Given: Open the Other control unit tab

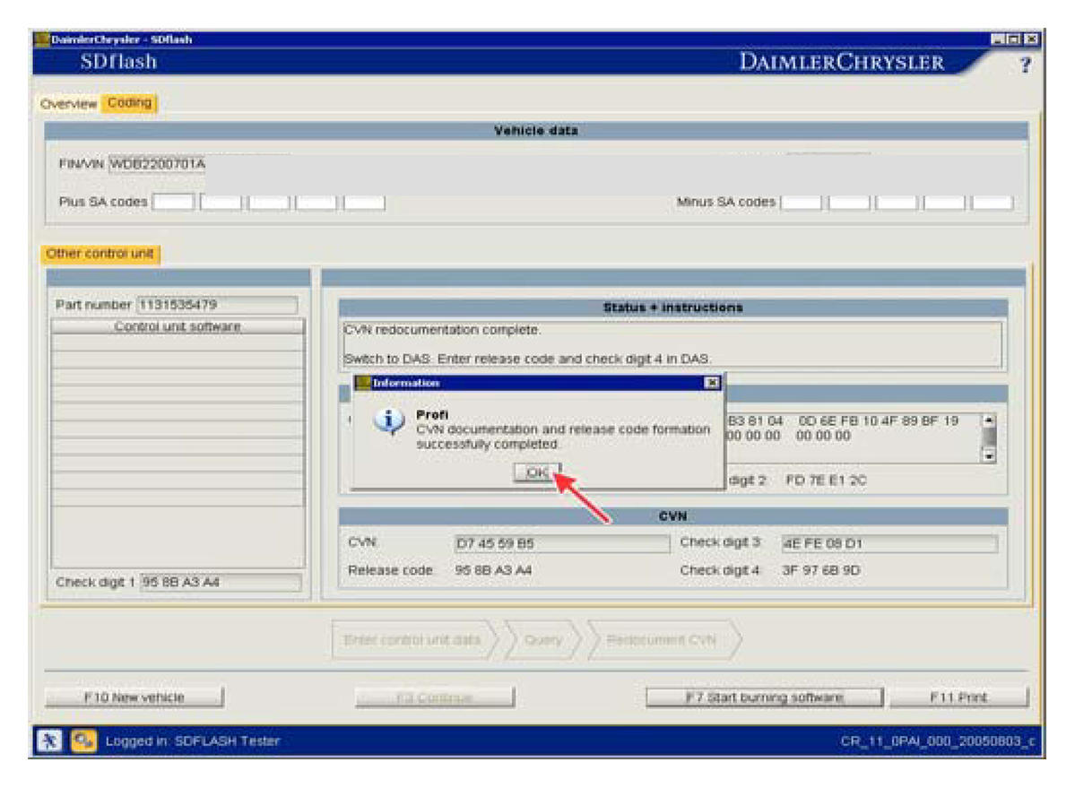Looking at the screenshot, I should pyautogui.click(x=100, y=254).
